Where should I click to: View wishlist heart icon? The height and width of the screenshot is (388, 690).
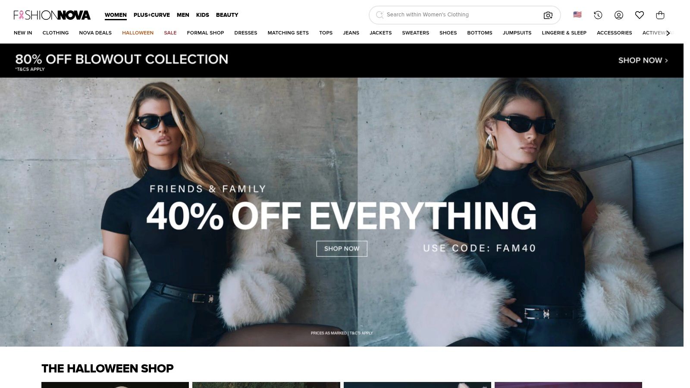[639, 15]
